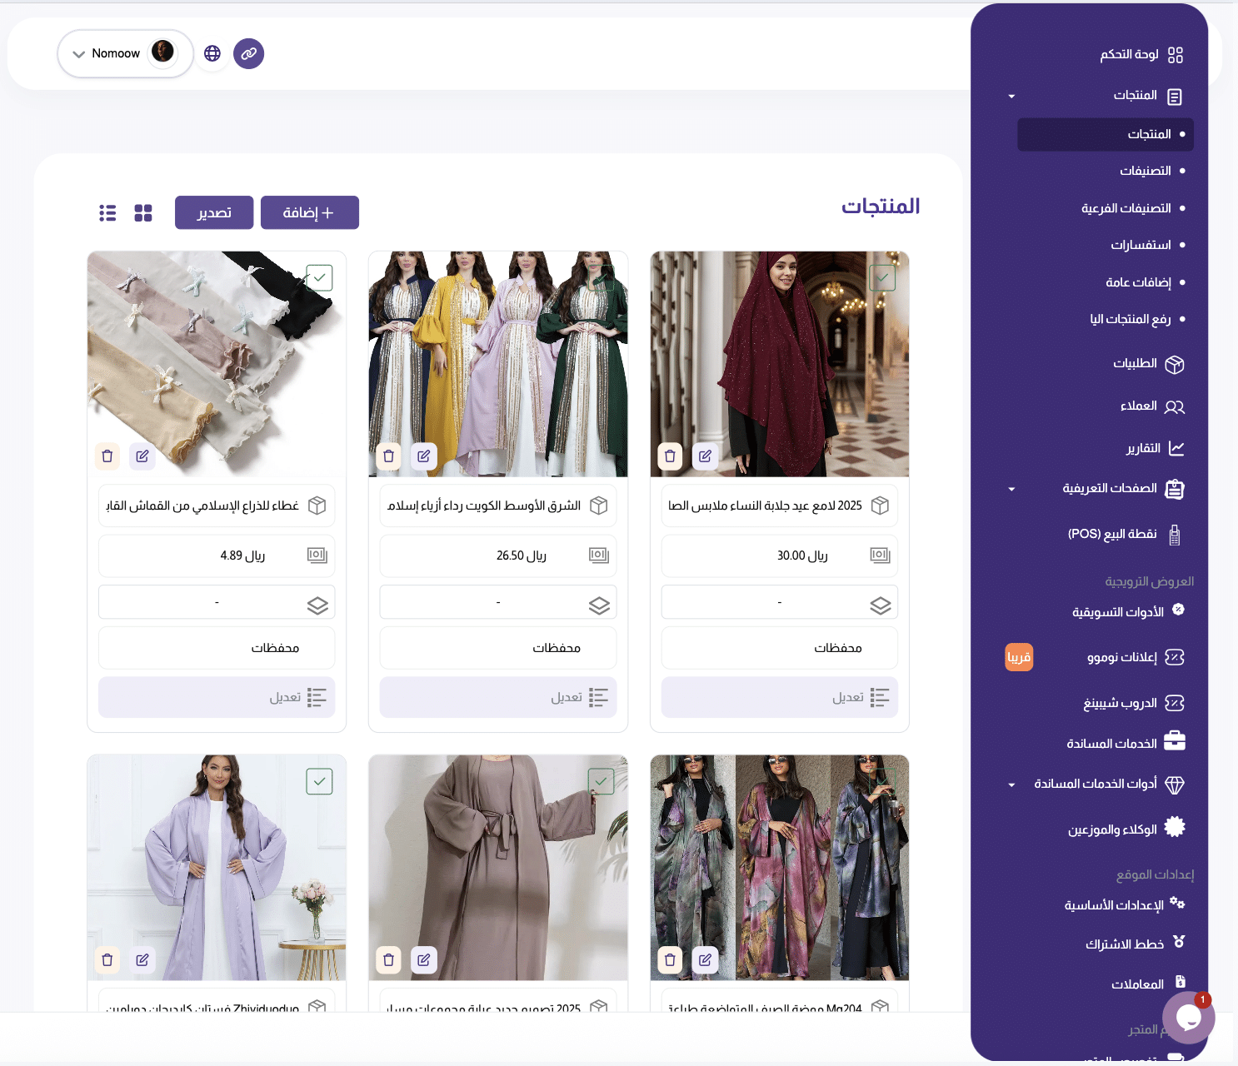Go to التصنيفات submenu item
This screenshot has width=1238, height=1066.
pos(1146,171)
